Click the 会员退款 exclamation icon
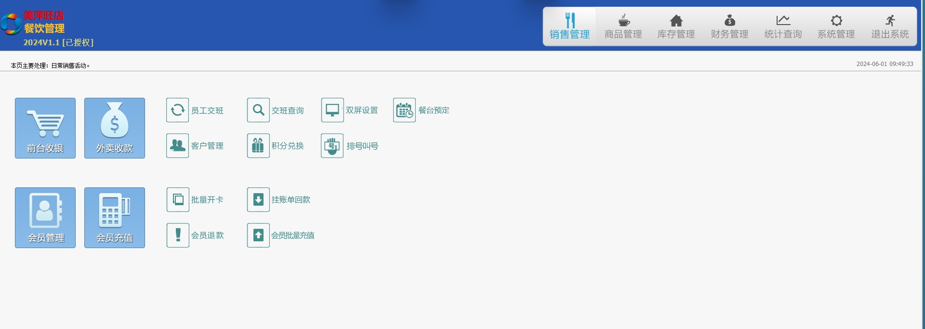This screenshot has width=925, height=329. click(178, 236)
